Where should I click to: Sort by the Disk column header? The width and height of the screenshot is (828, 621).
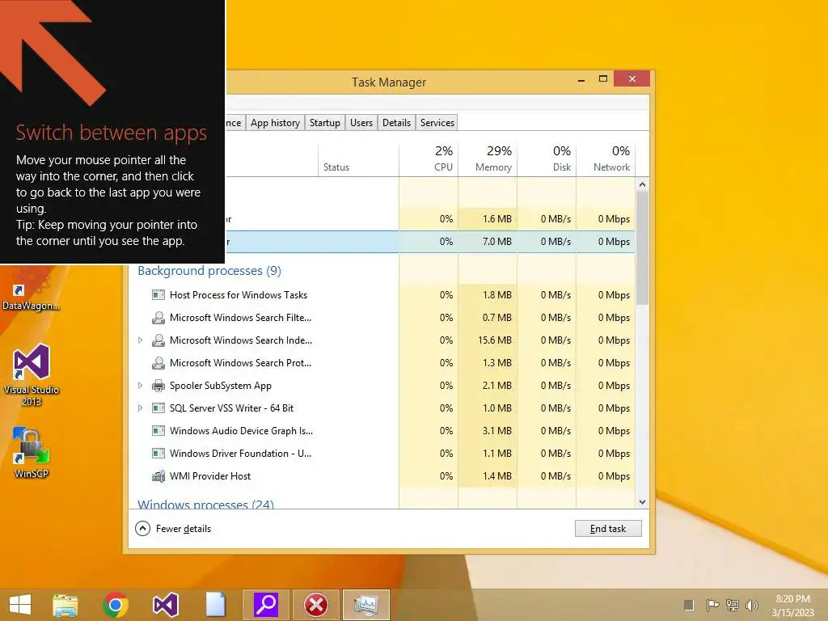547,158
